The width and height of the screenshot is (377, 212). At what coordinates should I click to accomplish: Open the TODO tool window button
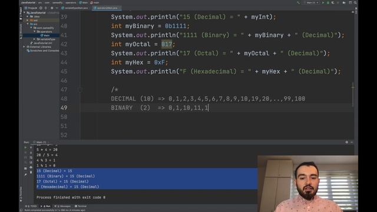coord(31,206)
